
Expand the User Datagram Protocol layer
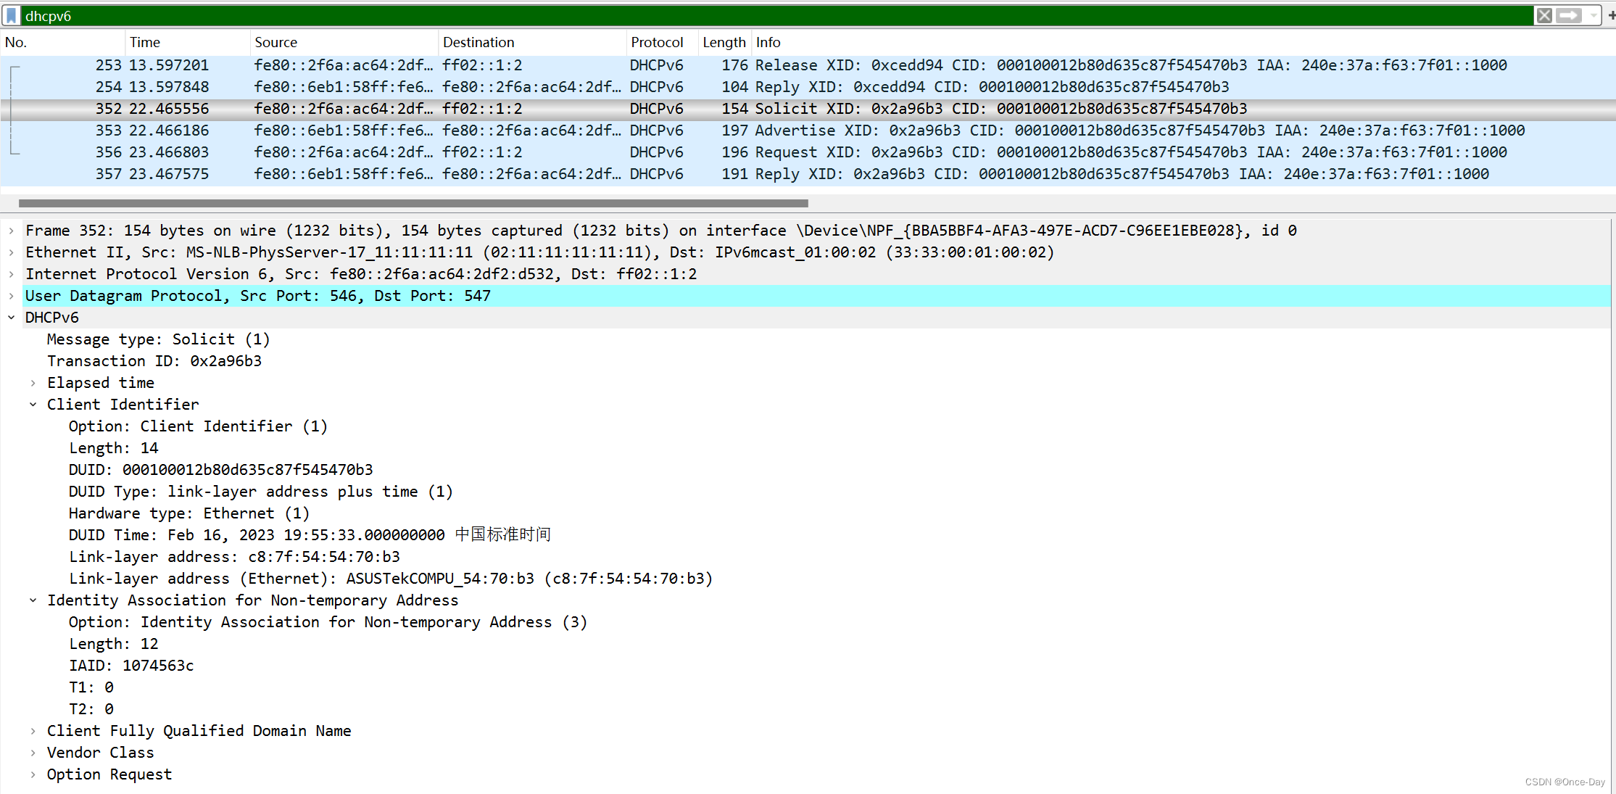pos(12,296)
